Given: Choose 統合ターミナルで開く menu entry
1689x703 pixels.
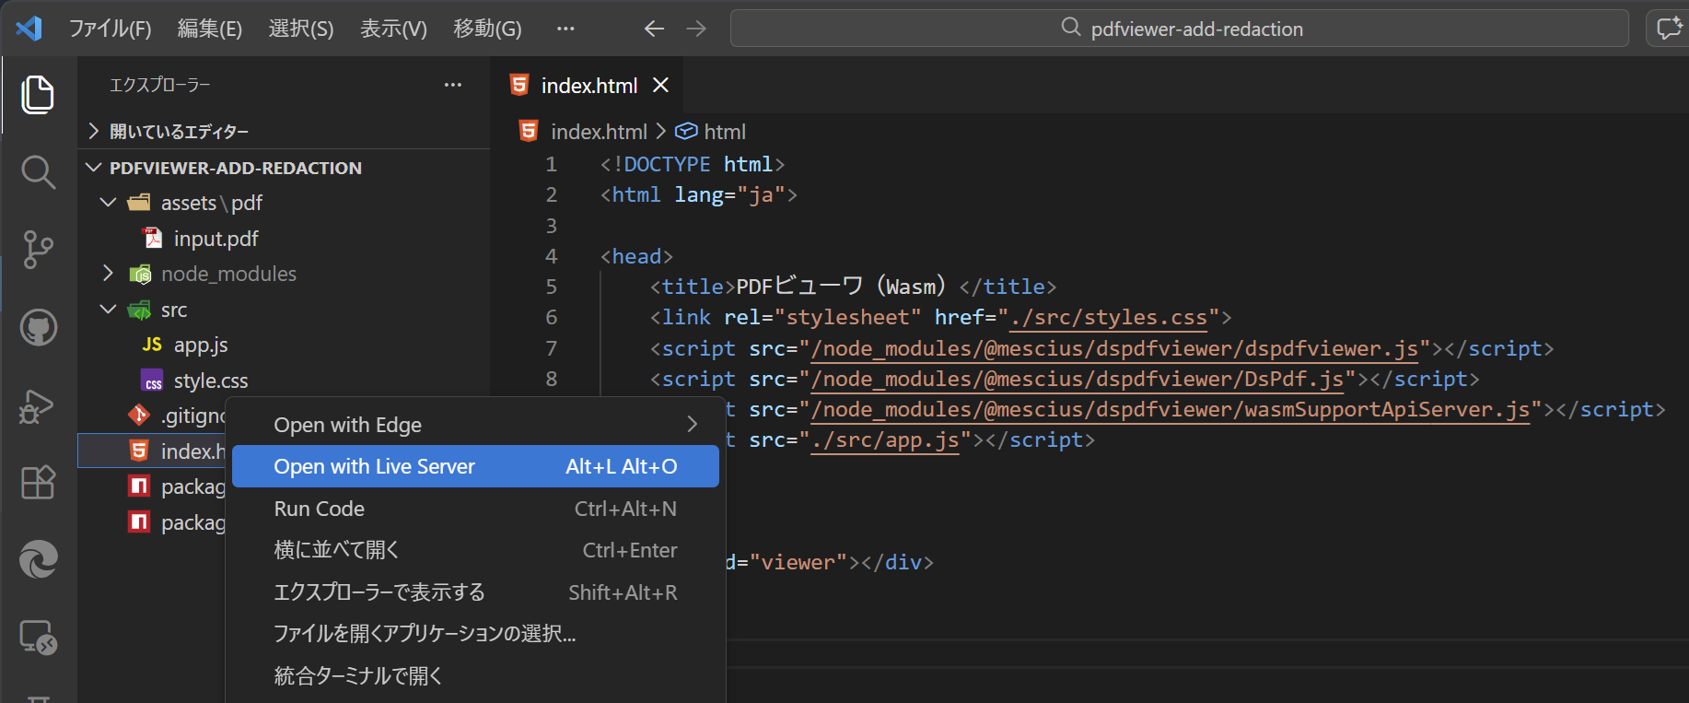Looking at the screenshot, I should pyautogui.click(x=475, y=675).
